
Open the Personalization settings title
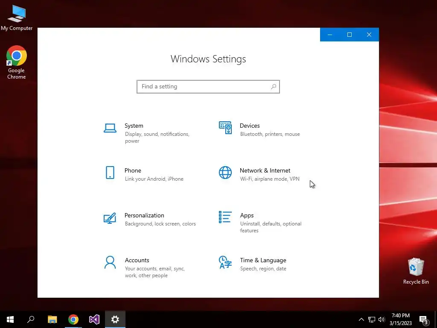[144, 215]
